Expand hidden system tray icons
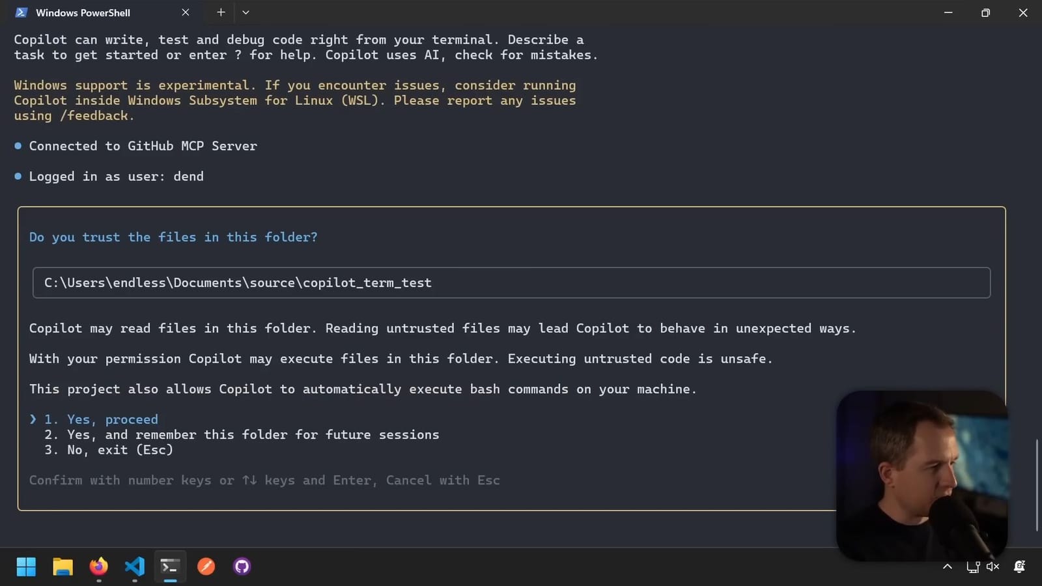 tap(948, 566)
